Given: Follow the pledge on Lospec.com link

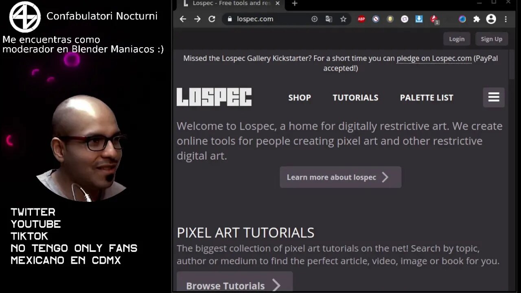Looking at the screenshot, I should point(434,58).
